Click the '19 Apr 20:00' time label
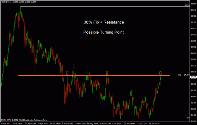 (43, 124)
